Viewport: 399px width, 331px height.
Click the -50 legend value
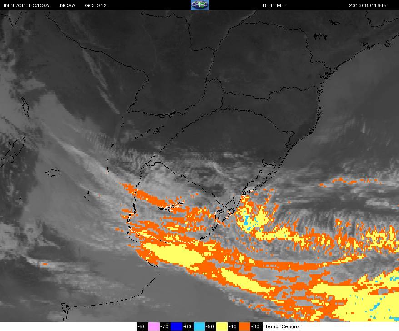tap(210, 326)
